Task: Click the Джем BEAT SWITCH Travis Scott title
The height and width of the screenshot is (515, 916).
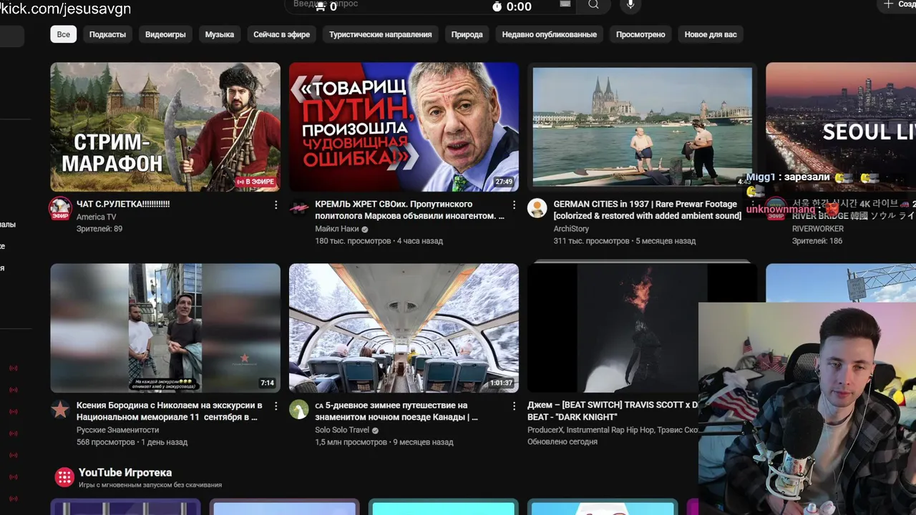Action: tap(613, 411)
